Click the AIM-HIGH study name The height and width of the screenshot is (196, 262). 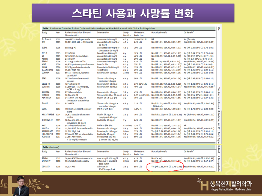coord(46,98)
